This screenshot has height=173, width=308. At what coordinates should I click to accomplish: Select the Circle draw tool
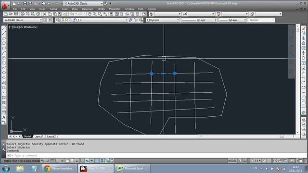[x=4, y=58]
